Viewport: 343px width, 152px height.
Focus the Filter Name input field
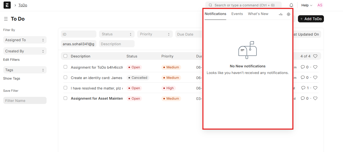tap(25, 100)
